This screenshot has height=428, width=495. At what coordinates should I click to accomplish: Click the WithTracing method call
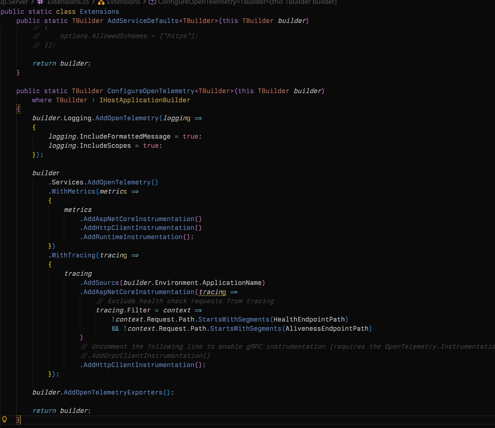pos(73,255)
